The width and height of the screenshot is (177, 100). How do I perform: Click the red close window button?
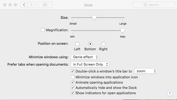tap(5, 5)
